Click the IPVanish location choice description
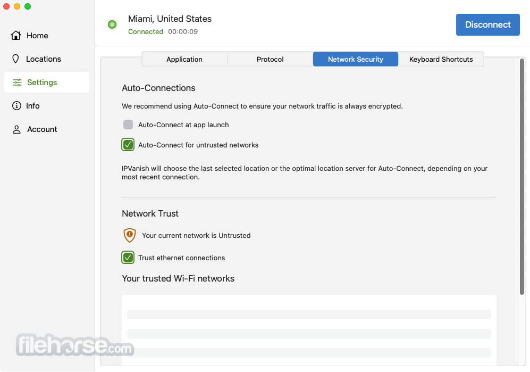Image resolution: width=530 pixels, height=372 pixels. (x=305, y=172)
